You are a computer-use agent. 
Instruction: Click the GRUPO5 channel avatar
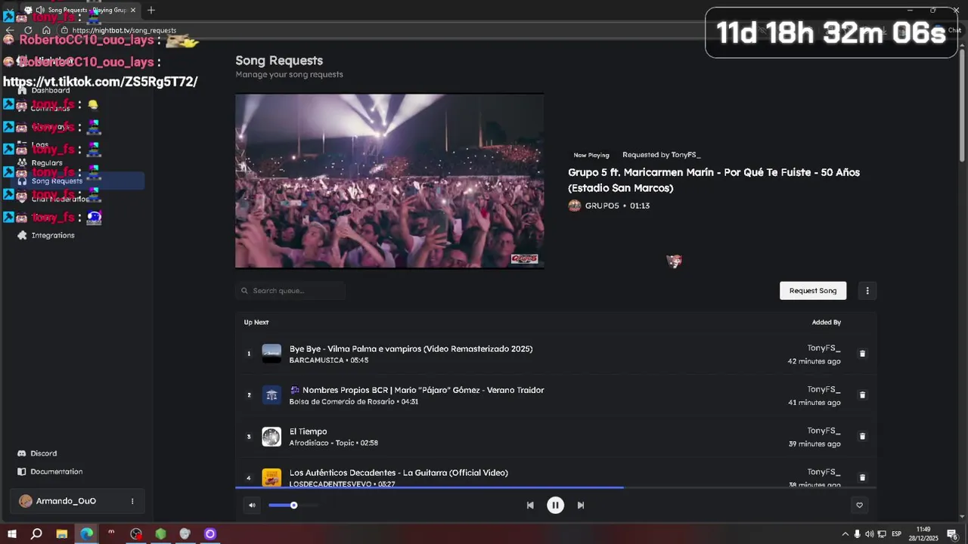[x=575, y=206]
